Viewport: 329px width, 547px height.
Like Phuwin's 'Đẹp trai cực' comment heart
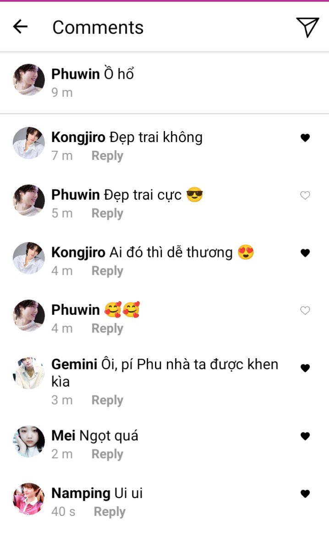pos(305,195)
